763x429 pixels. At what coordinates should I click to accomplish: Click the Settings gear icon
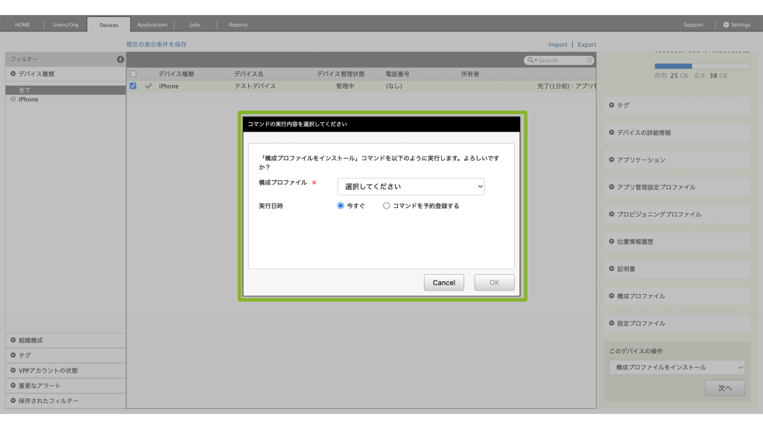pyautogui.click(x=726, y=25)
